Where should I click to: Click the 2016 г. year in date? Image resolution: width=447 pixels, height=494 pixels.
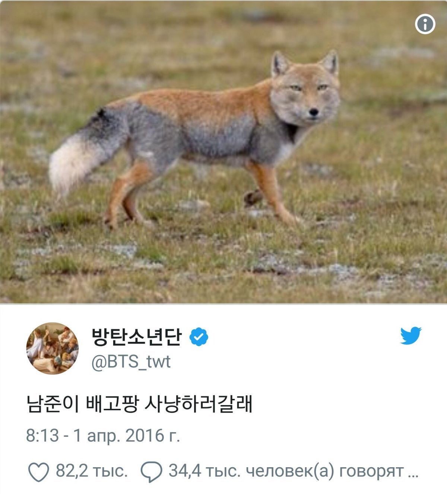pos(153,435)
